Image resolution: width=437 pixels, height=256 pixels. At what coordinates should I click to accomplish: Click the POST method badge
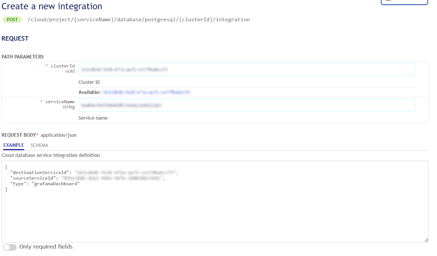click(x=12, y=19)
